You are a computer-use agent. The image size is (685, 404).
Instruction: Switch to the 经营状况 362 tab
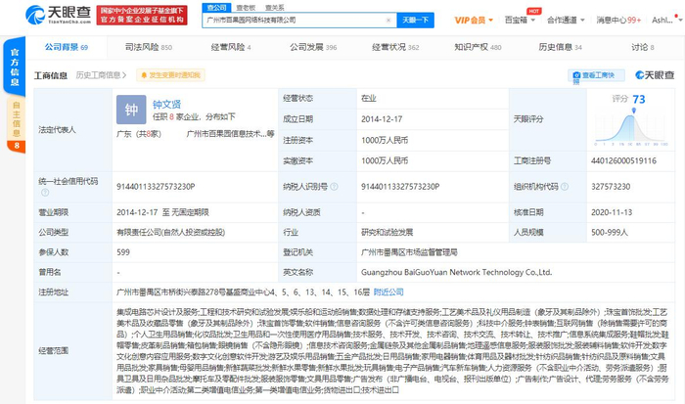pos(395,47)
